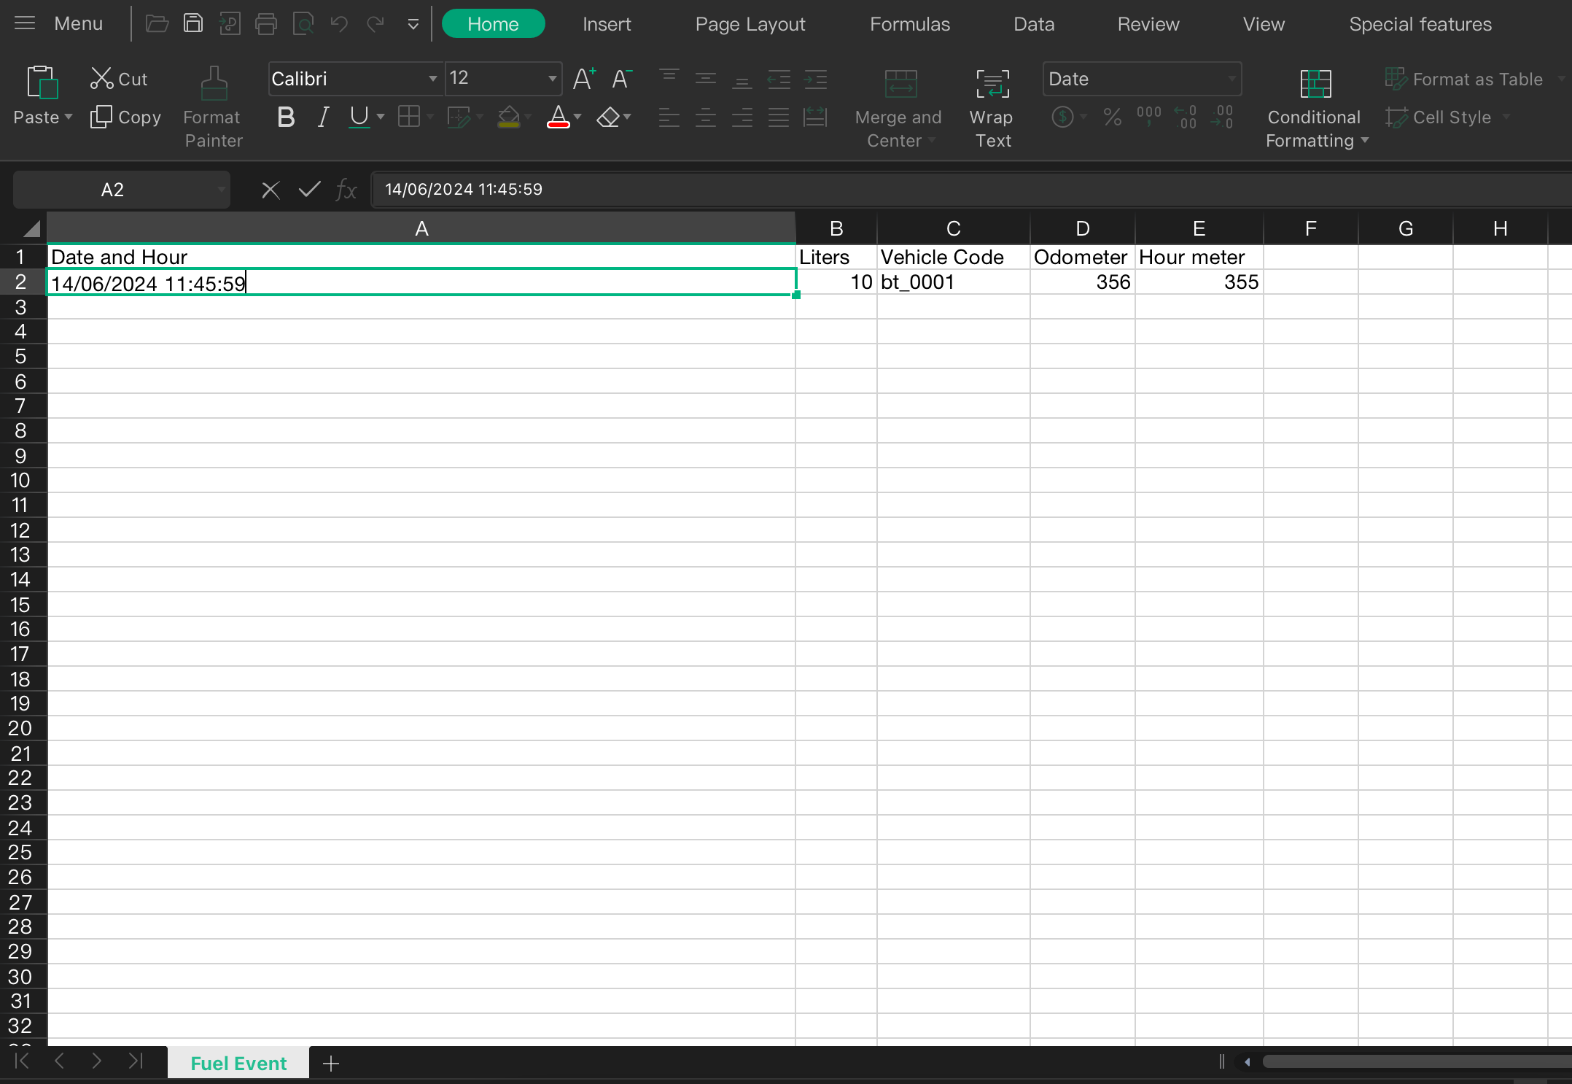Apply the red font color swatch
Image resolution: width=1572 pixels, height=1084 pixels.
pyautogui.click(x=558, y=117)
